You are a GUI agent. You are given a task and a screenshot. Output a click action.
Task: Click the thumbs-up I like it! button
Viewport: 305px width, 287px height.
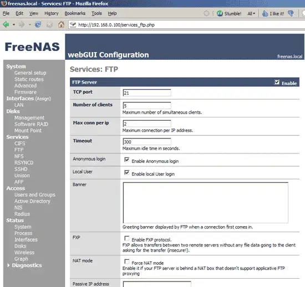tap(273, 13)
